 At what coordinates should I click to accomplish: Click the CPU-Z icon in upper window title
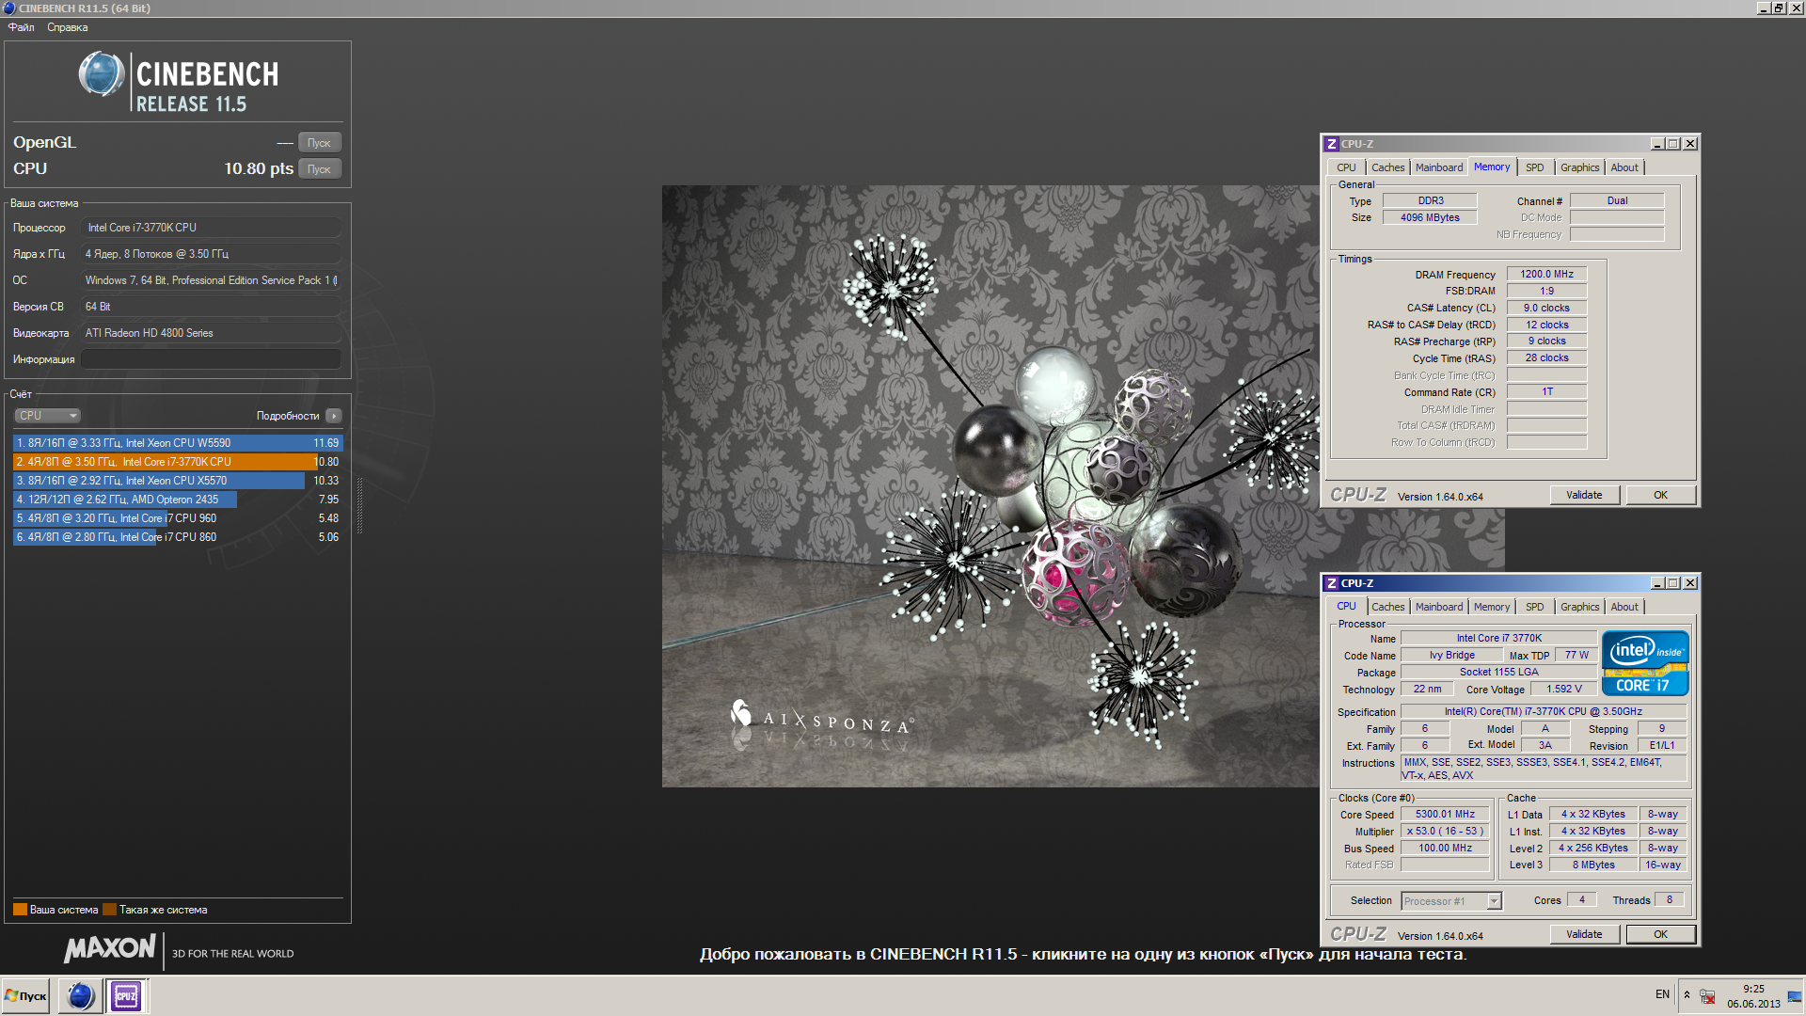click(1331, 144)
